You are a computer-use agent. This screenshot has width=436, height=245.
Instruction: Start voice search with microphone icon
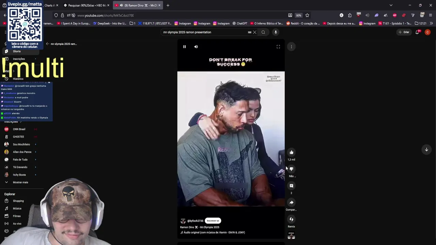point(276,32)
